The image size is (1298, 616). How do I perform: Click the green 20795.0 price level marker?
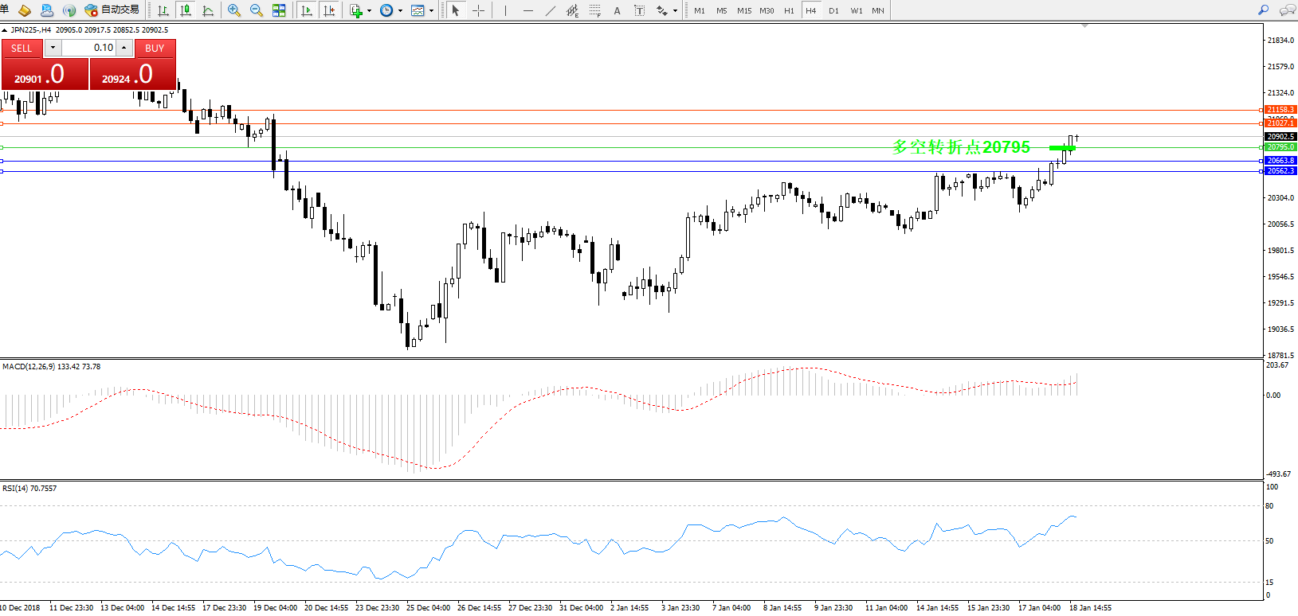tap(1280, 147)
